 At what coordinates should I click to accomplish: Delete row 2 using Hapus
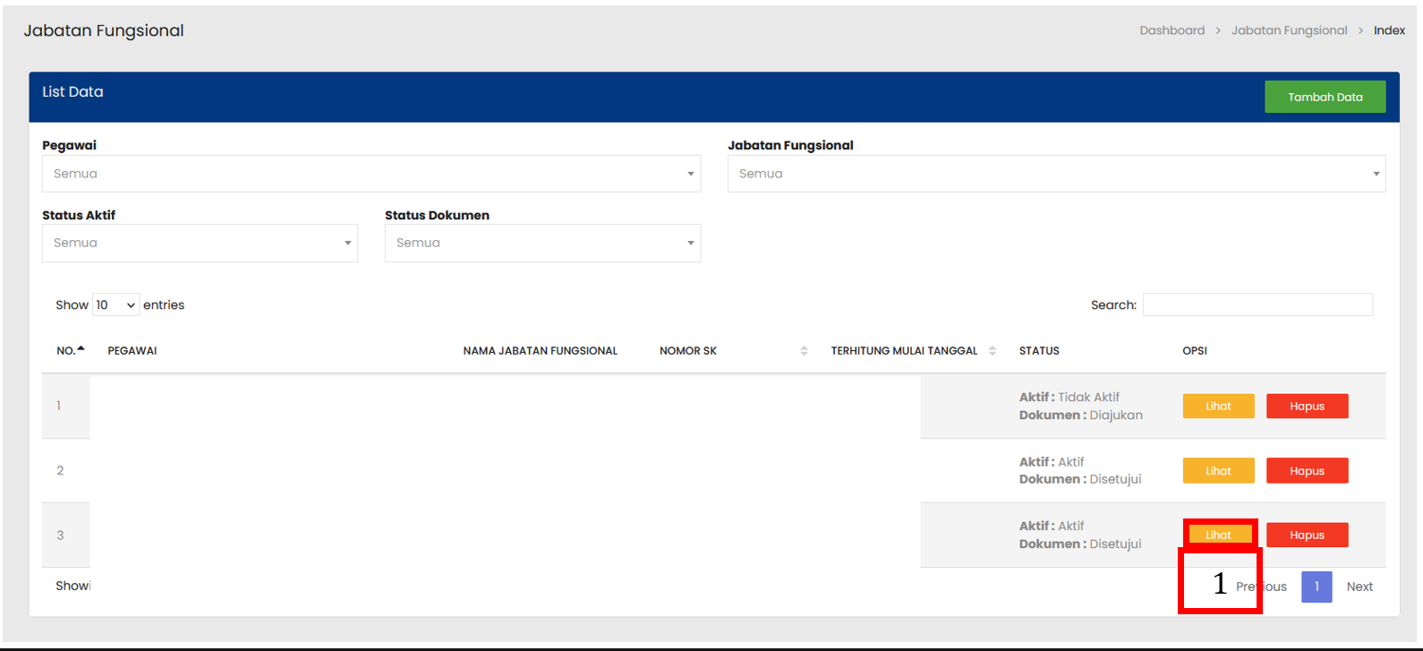pyautogui.click(x=1307, y=471)
